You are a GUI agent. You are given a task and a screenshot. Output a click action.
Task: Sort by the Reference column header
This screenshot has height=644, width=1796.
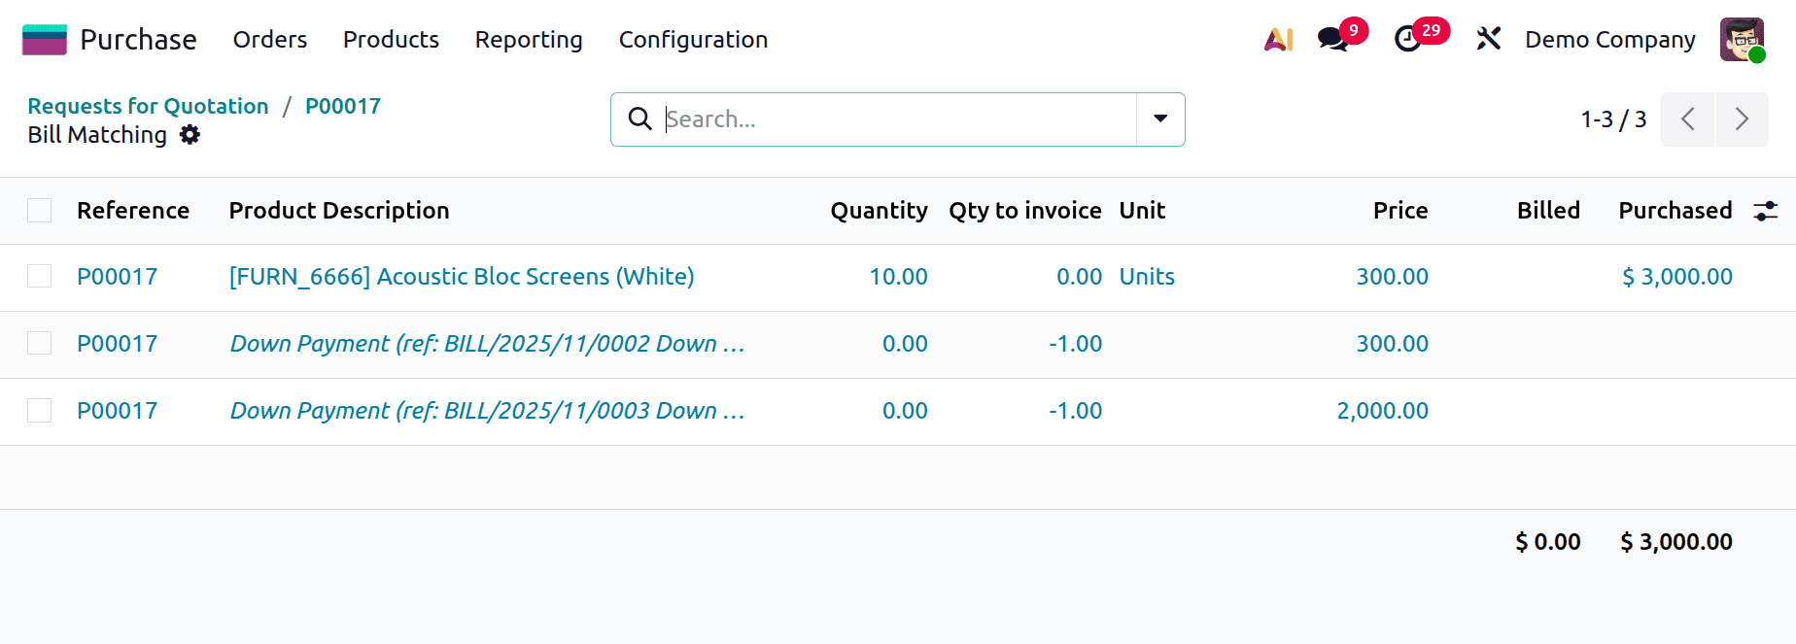133,211
